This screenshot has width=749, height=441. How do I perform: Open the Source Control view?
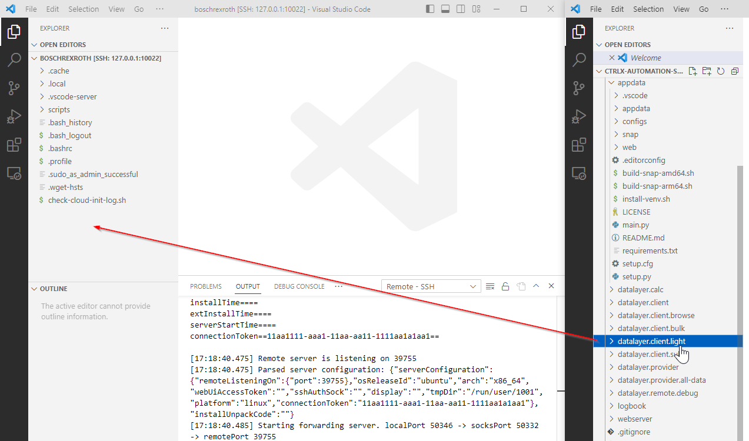(14, 88)
